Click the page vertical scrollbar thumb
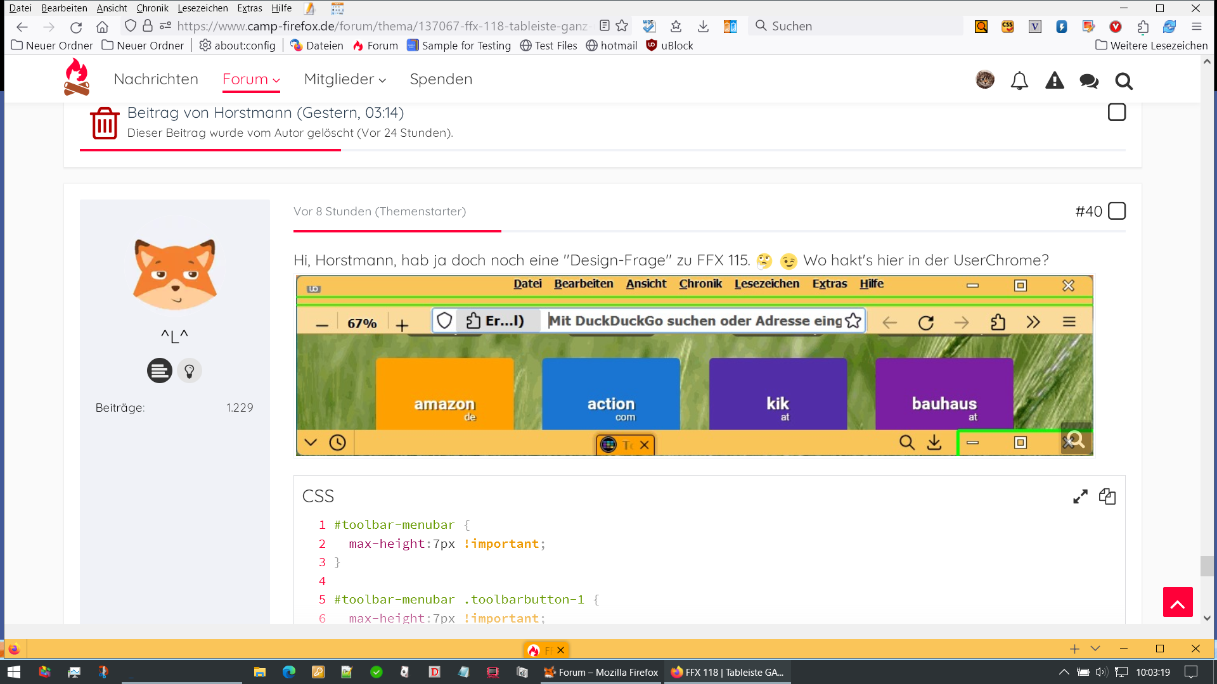 (1207, 566)
